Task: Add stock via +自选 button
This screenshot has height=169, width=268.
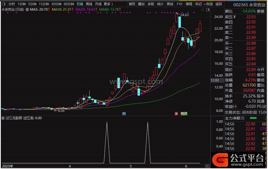Action: pos(208,4)
